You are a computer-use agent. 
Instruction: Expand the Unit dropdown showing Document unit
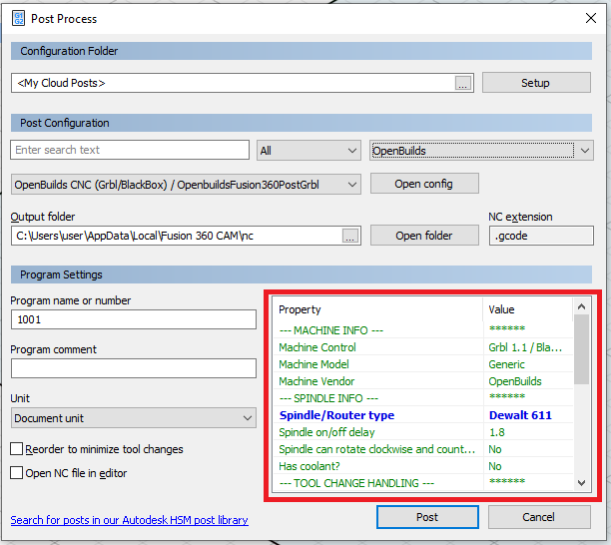[133, 418]
